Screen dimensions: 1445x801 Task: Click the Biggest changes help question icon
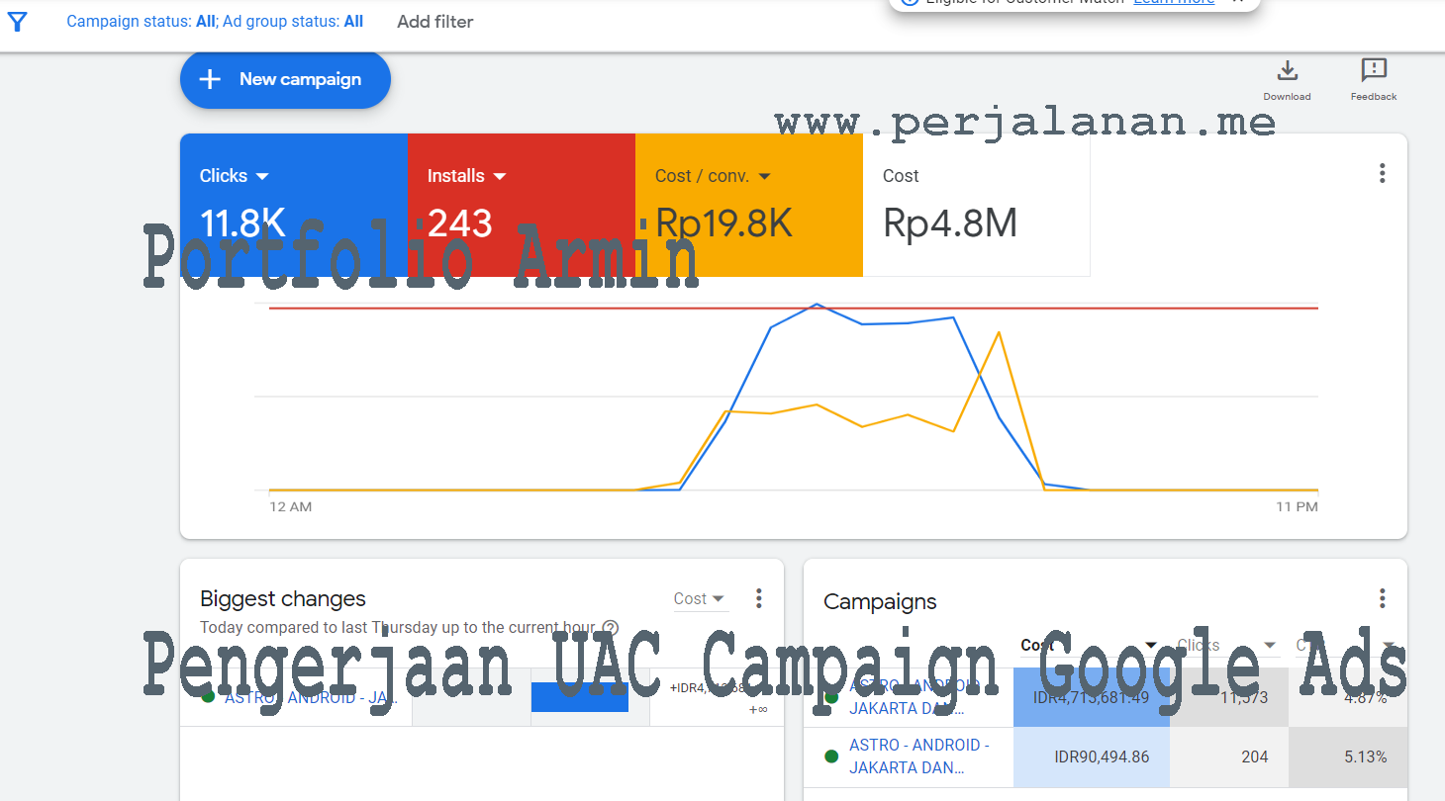[x=611, y=627]
